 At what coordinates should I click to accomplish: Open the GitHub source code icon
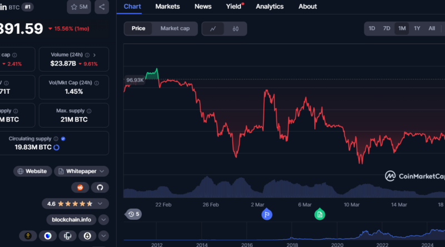100,188
